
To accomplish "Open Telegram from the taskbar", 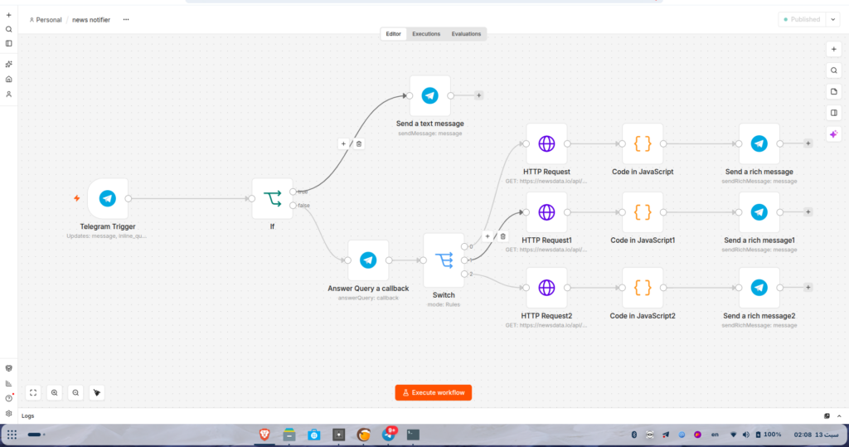I will pos(390,435).
